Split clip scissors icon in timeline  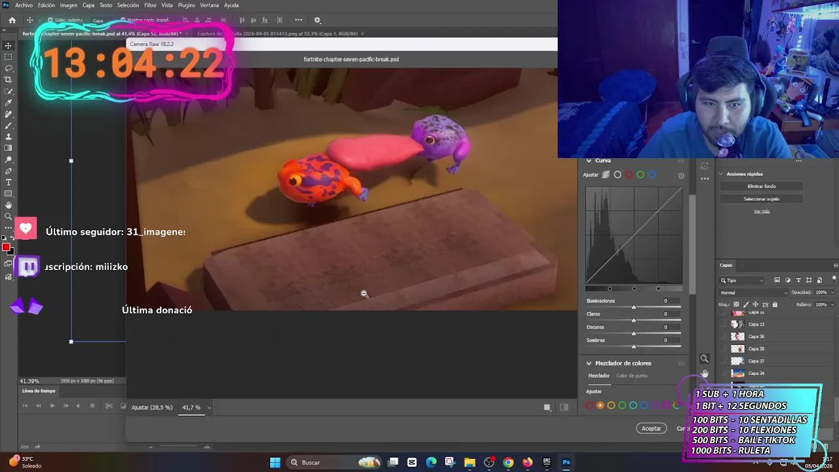click(109, 406)
